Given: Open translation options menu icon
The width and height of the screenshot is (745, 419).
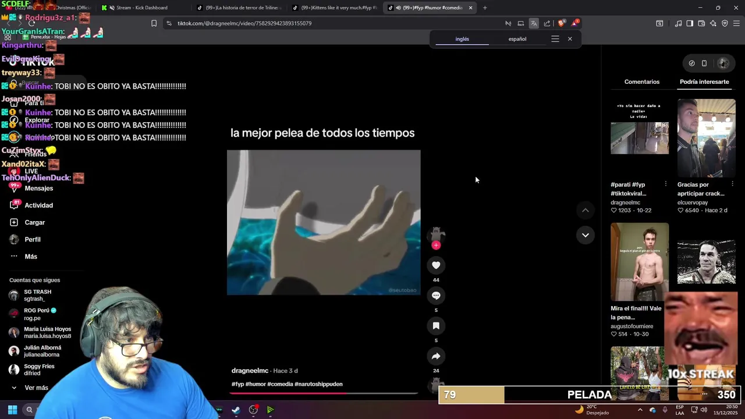Looking at the screenshot, I should pyautogui.click(x=555, y=39).
